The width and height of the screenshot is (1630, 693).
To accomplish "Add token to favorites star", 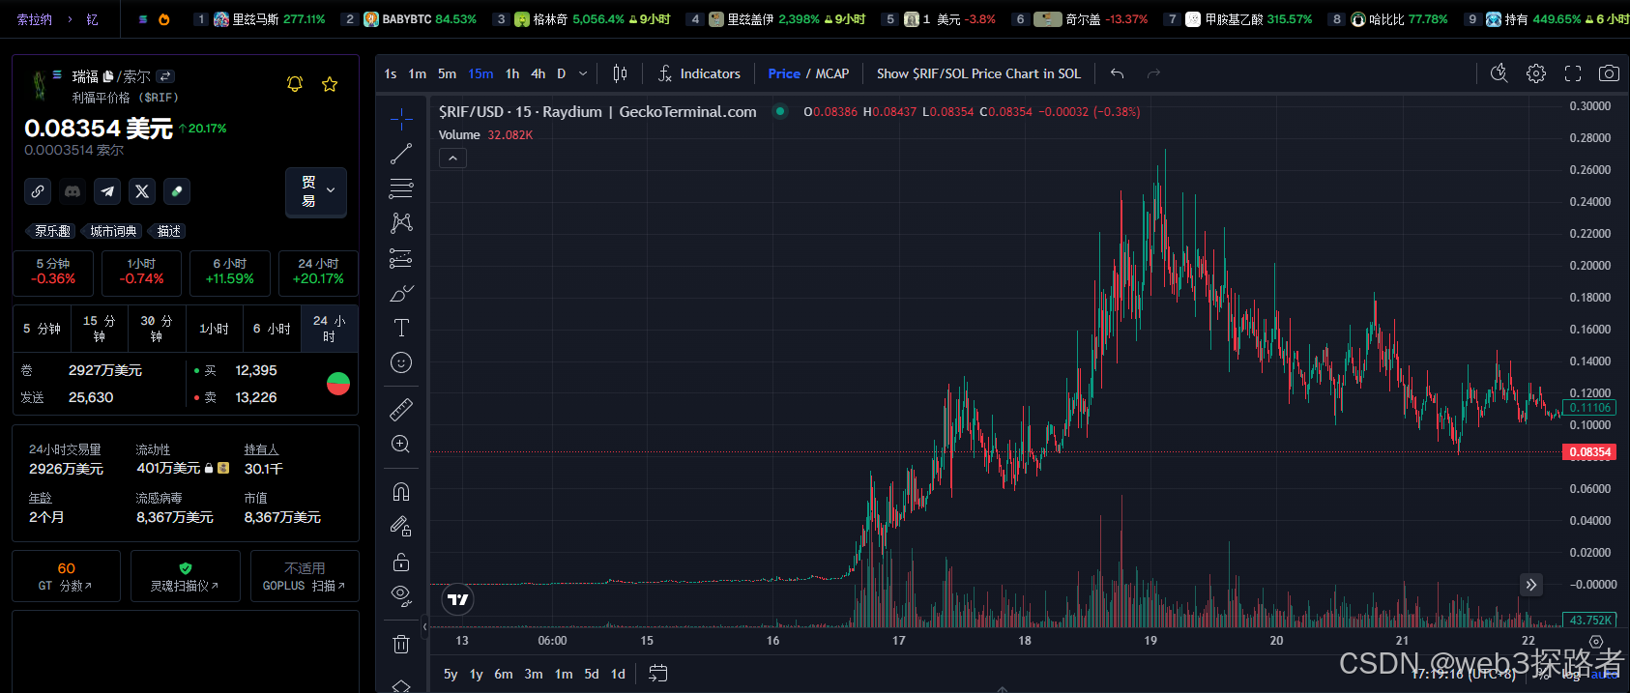I will coord(330,84).
